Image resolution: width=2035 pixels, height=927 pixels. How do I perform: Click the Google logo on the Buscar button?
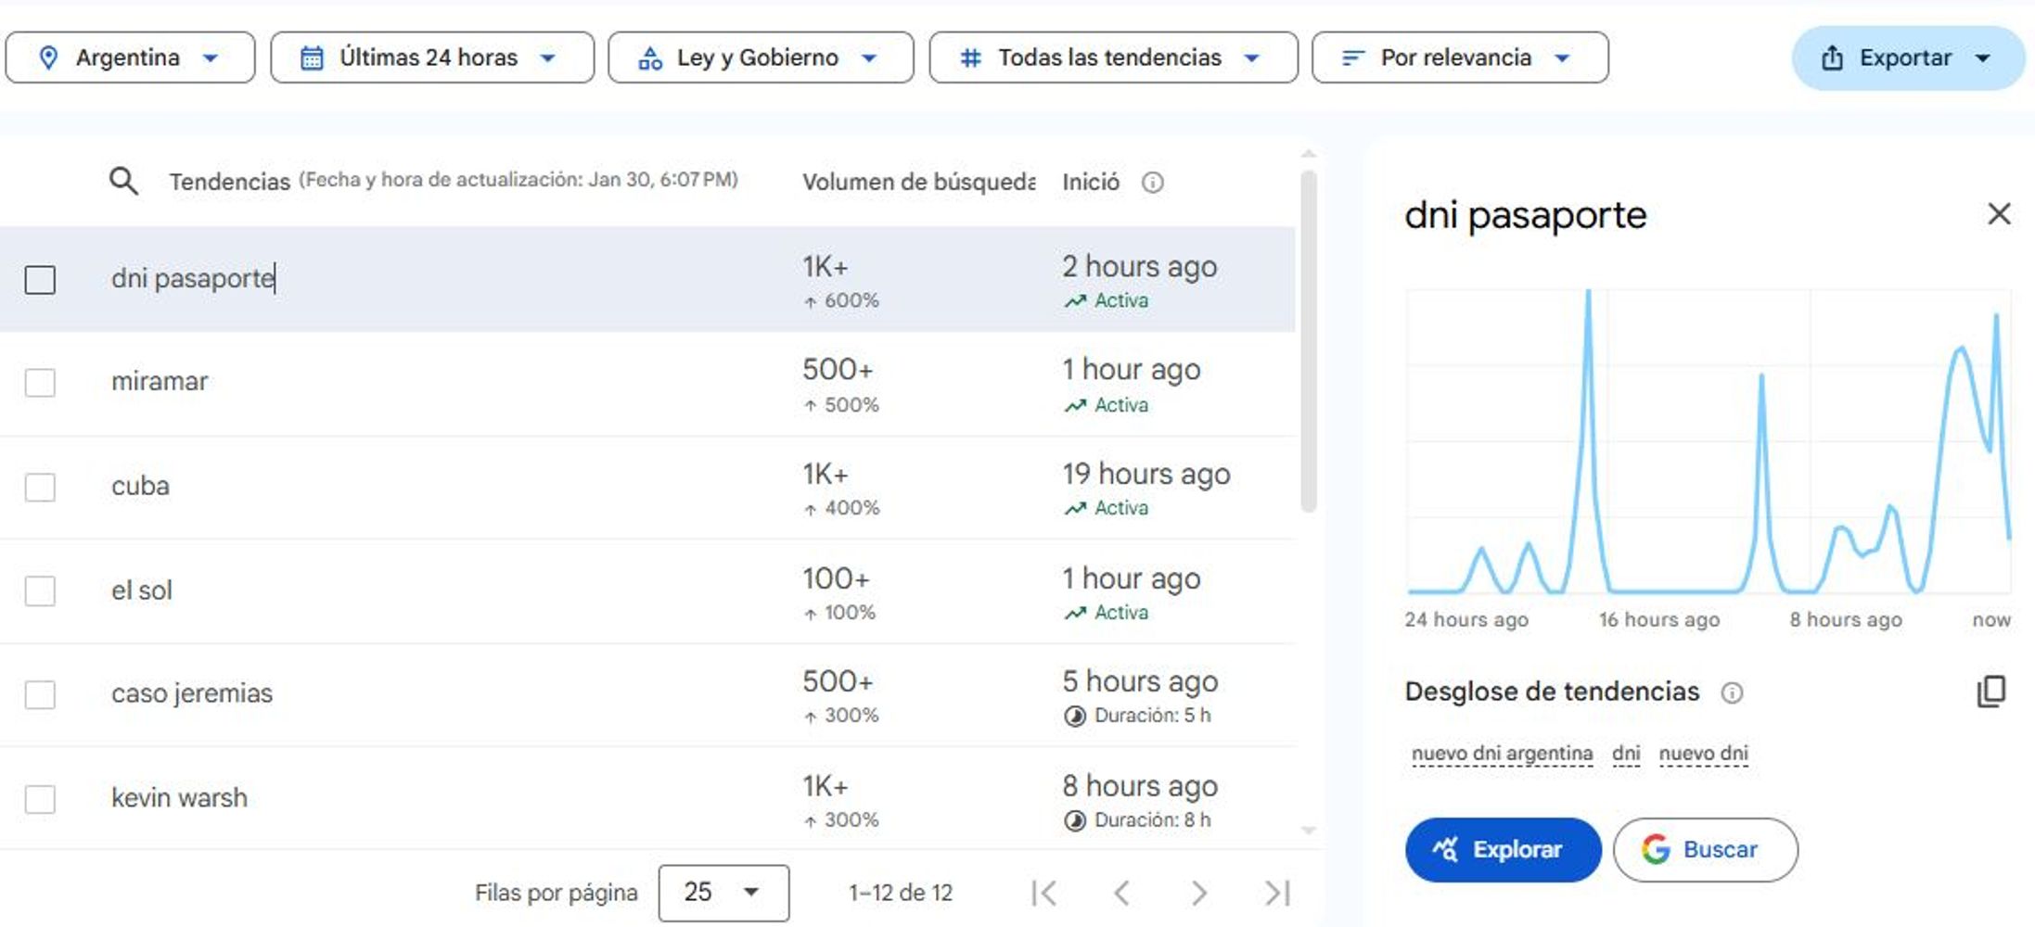(1656, 849)
